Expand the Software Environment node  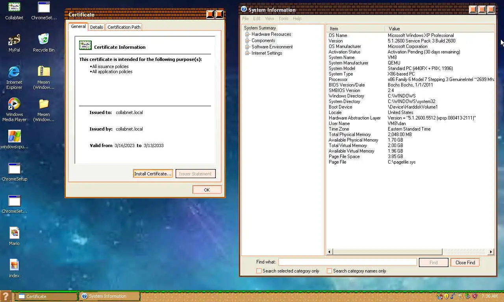click(x=247, y=47)
